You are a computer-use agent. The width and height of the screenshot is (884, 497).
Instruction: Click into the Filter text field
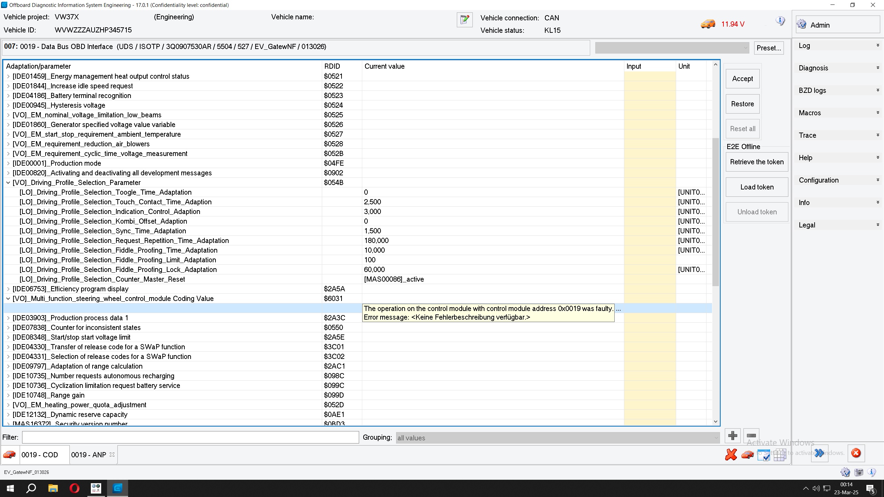tap(190, 438)
